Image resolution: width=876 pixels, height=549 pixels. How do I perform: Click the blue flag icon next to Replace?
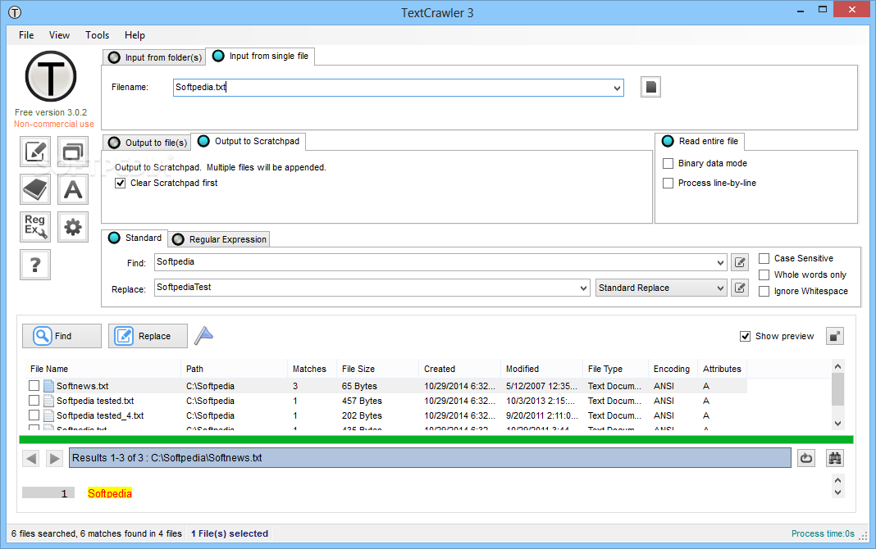(204, 335)
